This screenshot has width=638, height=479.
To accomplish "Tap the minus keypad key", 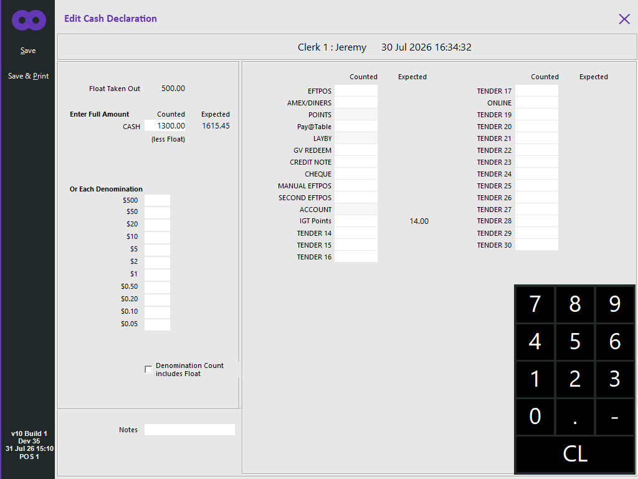I will point(615,416).
